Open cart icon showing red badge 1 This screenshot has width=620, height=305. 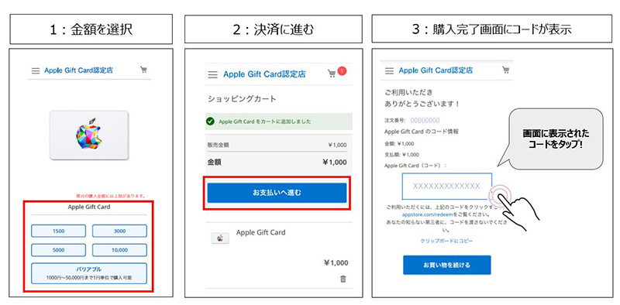(335, 73)
